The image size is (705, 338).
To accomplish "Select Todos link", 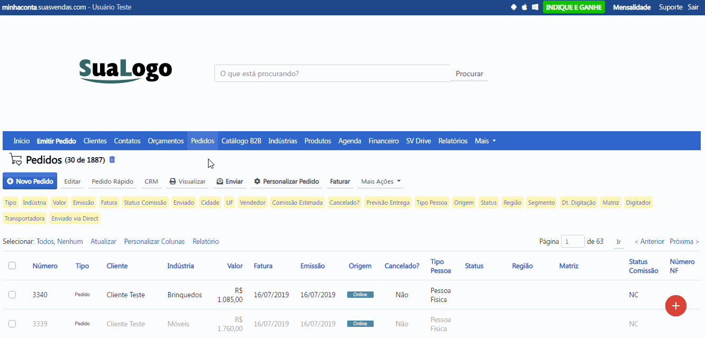I will coord(46,241).
